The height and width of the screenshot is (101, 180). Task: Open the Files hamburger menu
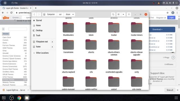(129, 14)
